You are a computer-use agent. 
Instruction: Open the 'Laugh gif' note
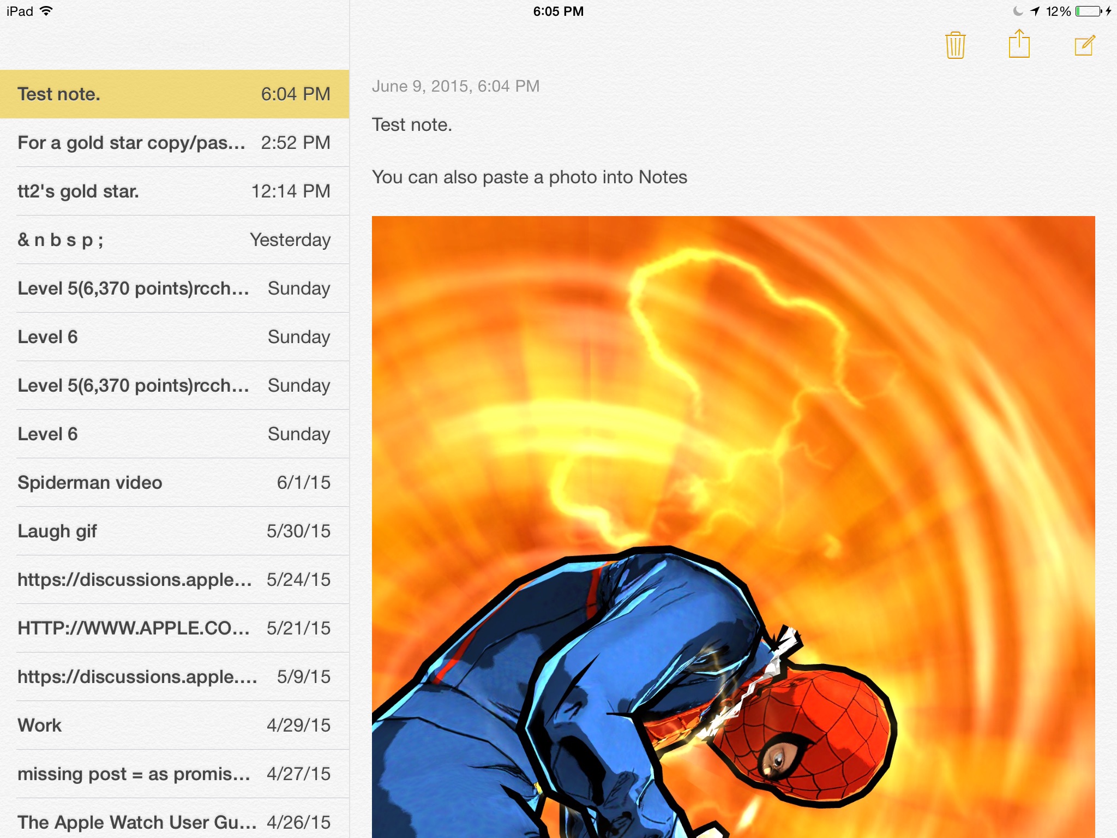click(174, 531)
